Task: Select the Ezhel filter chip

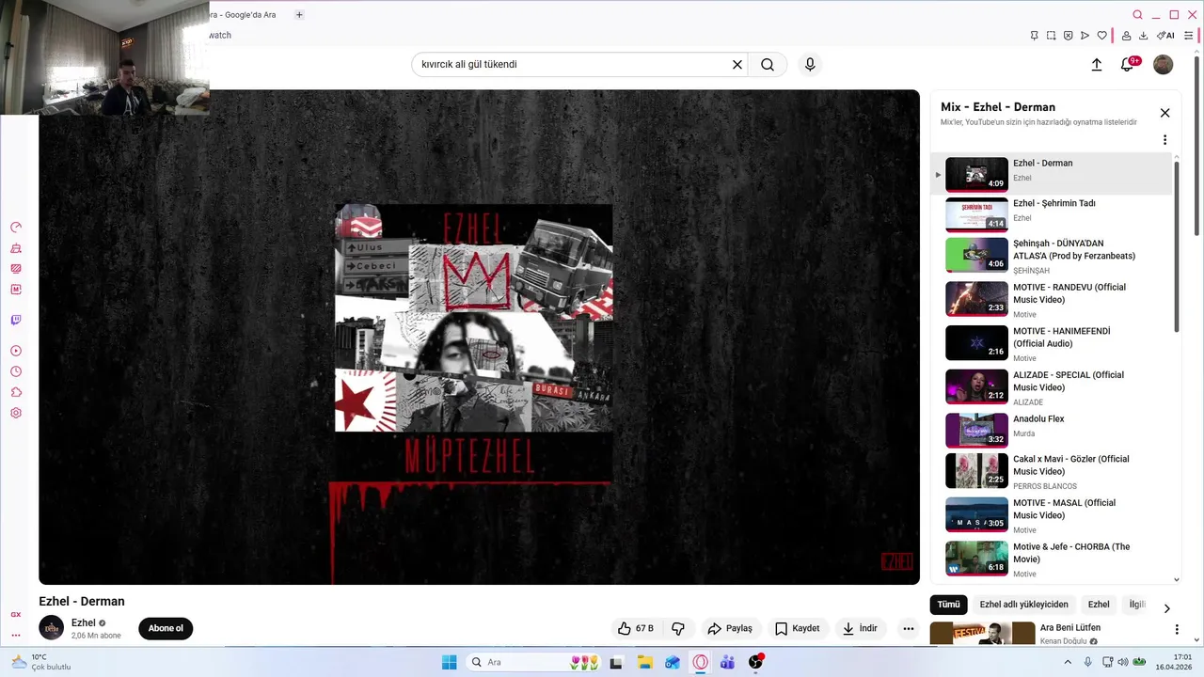Action: click(x=1099, y=605)
